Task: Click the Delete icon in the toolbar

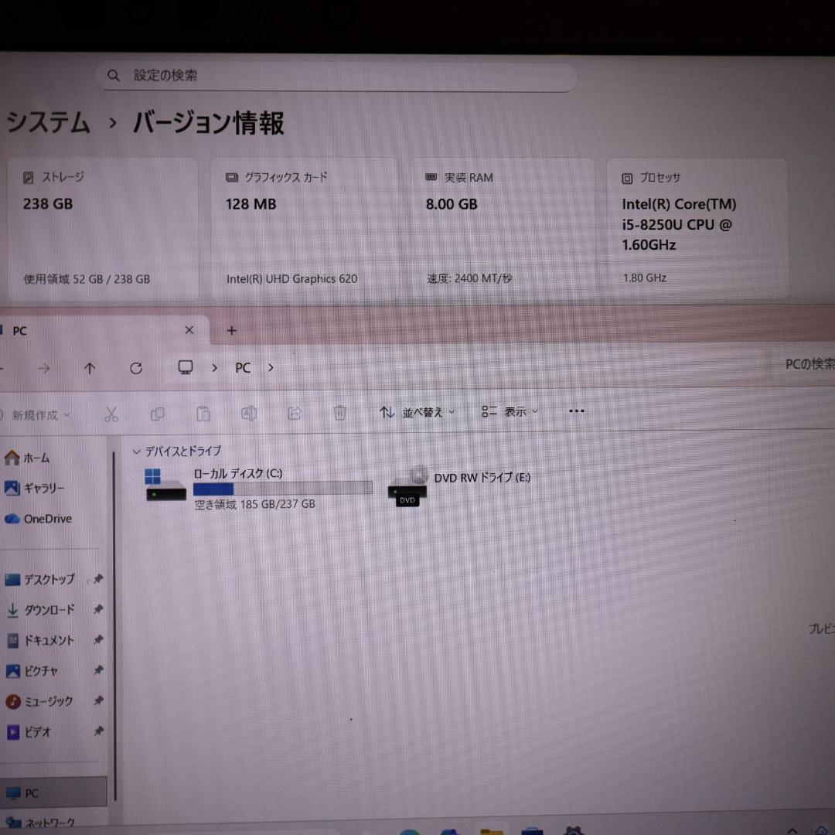Action: [x=339, y=414]
